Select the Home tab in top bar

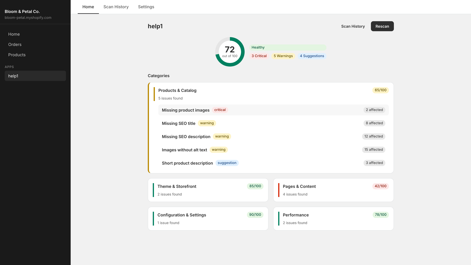[88, 7]
